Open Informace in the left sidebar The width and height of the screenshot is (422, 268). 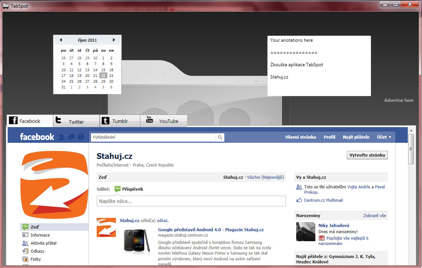(x=40, y=235)
